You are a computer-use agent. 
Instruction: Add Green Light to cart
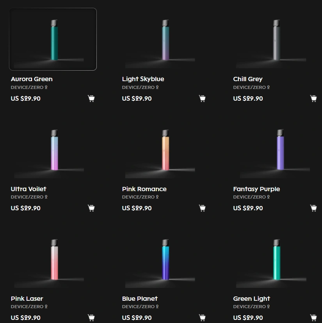[x=313, y=318]
